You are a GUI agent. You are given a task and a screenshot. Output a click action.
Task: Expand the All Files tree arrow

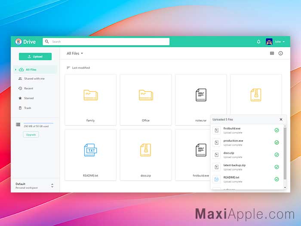click(15, 70)
